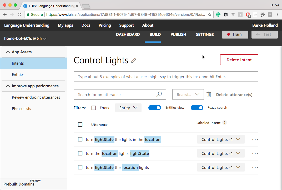Click the pencil icon to rename Control Lights
282x190 pixels.
point(134,61)
